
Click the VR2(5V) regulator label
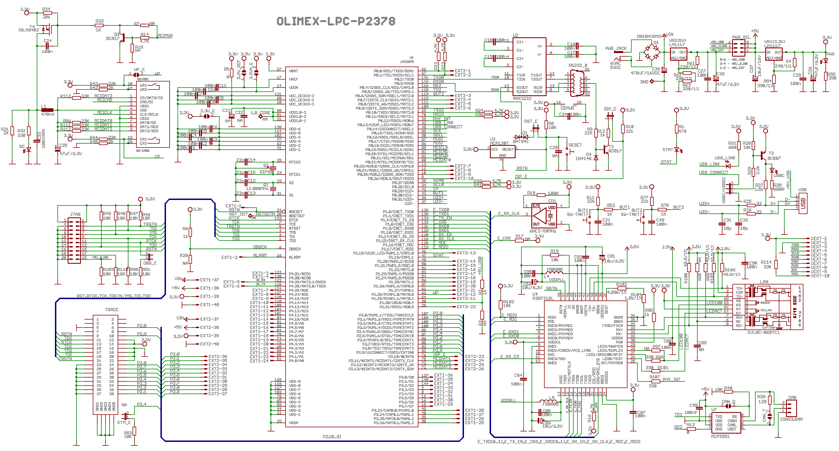(x=677, y=41)
